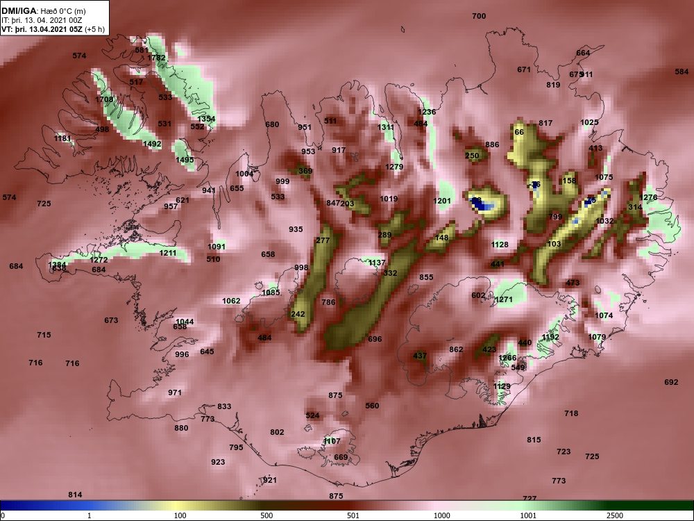Select the map value 664

coord(583,53)
